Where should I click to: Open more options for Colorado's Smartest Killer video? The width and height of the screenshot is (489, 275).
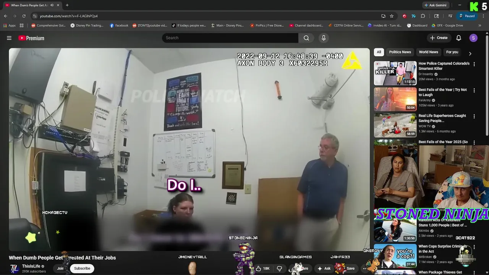pyautogui.click(x=474, y=64)
